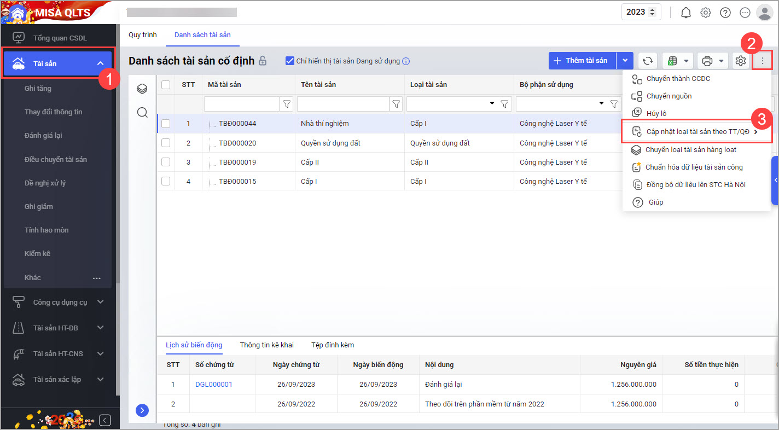Open voucher link DGL000001
This screenshot has height=430, width=779.
coord(213,384)
